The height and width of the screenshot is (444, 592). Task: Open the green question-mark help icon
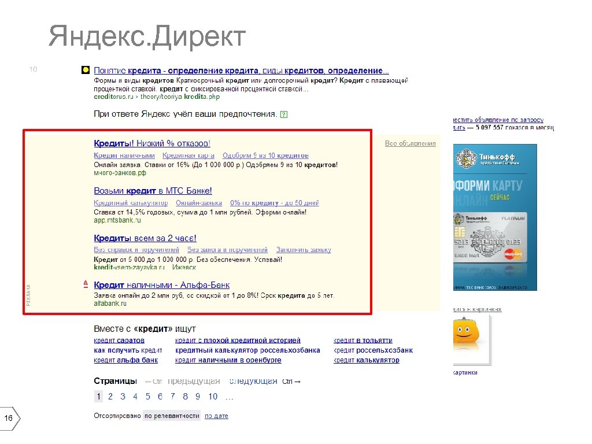(284, 114)
